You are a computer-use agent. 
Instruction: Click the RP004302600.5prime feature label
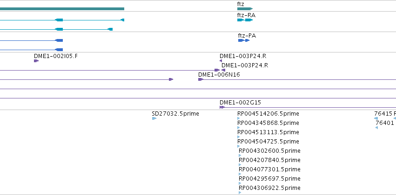coord(269,151)
